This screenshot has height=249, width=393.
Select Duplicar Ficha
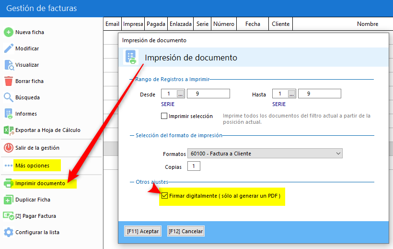point(33,200)
